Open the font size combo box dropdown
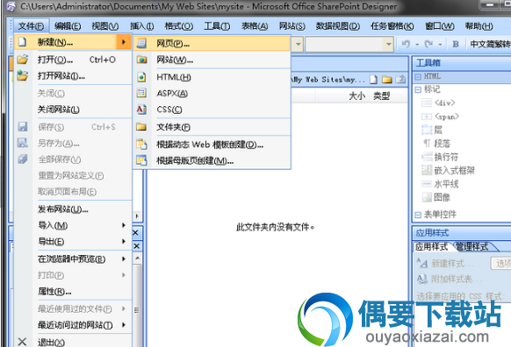This screenshot has width=511, height=347. pyautogui.click(x=388, y=44)
